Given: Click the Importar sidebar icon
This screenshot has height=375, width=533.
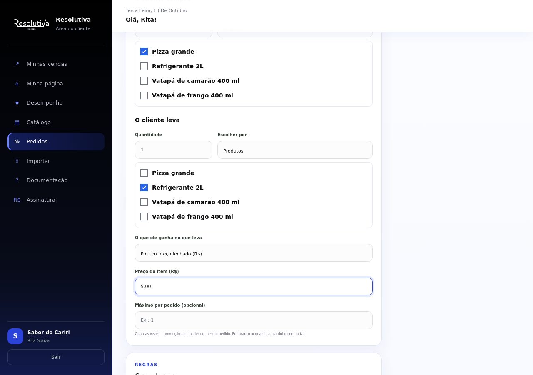Looking at the screenshot, I should coord(17,161).
